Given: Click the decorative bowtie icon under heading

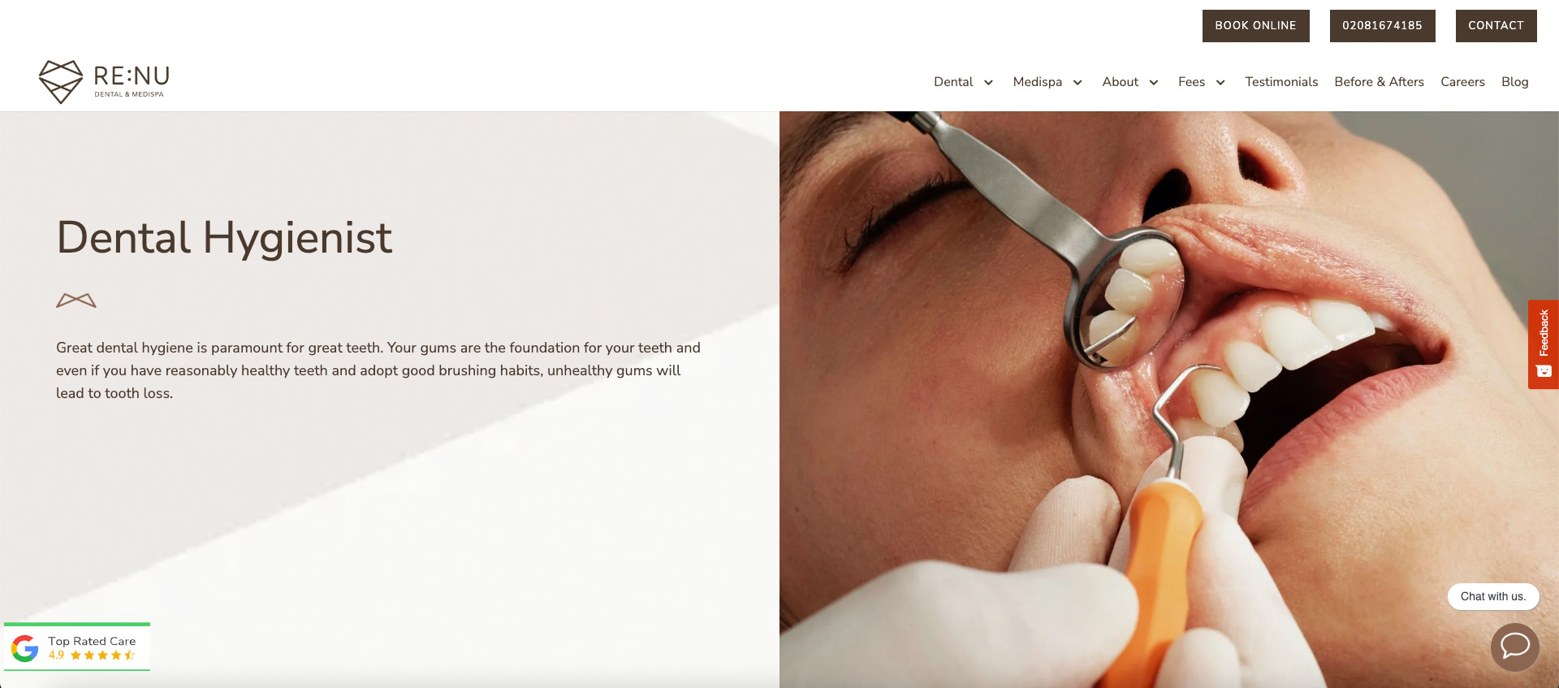Looking at the screenshot, I should point(76,301).
